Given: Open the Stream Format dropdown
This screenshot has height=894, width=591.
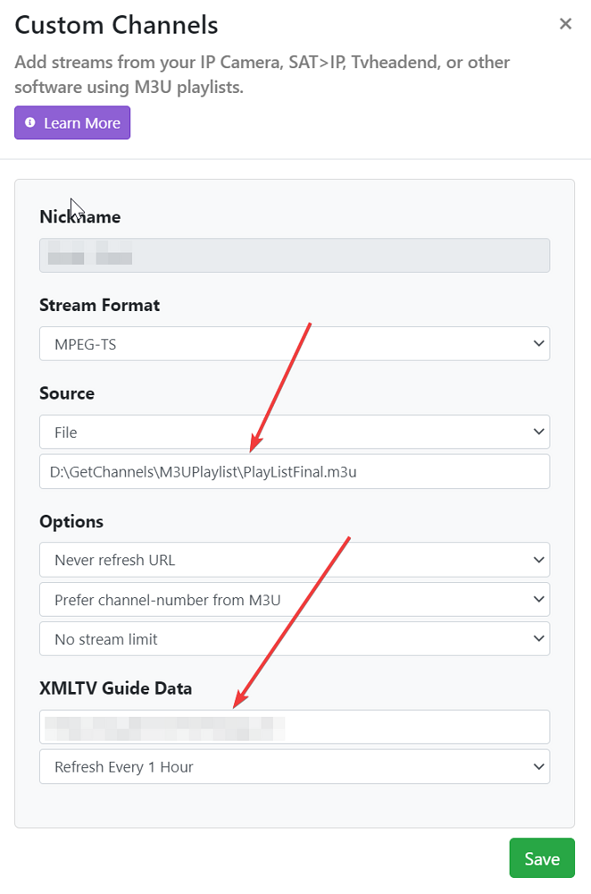Looking at the screenshot, I should (295, 343).
